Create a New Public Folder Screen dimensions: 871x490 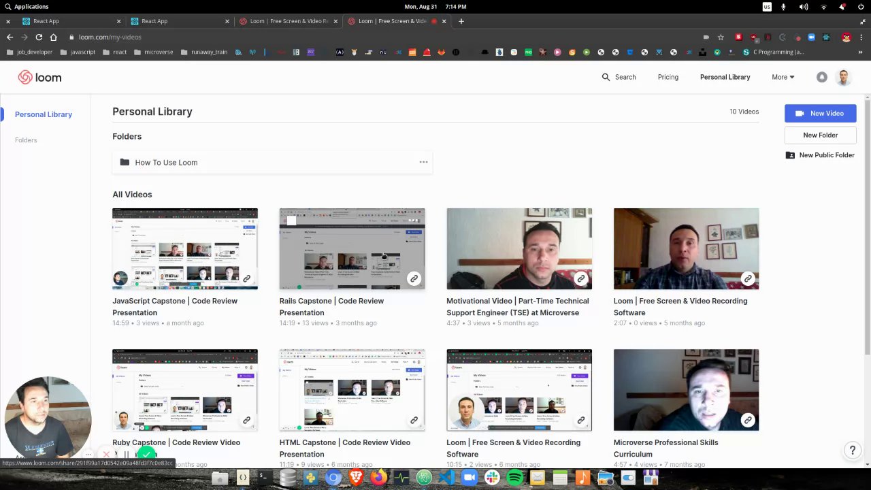pos(821,155)
